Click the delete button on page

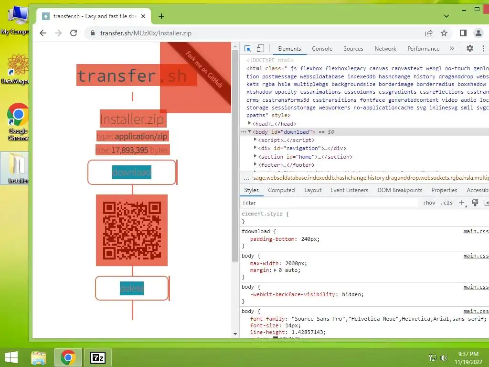tap(132, 288)
